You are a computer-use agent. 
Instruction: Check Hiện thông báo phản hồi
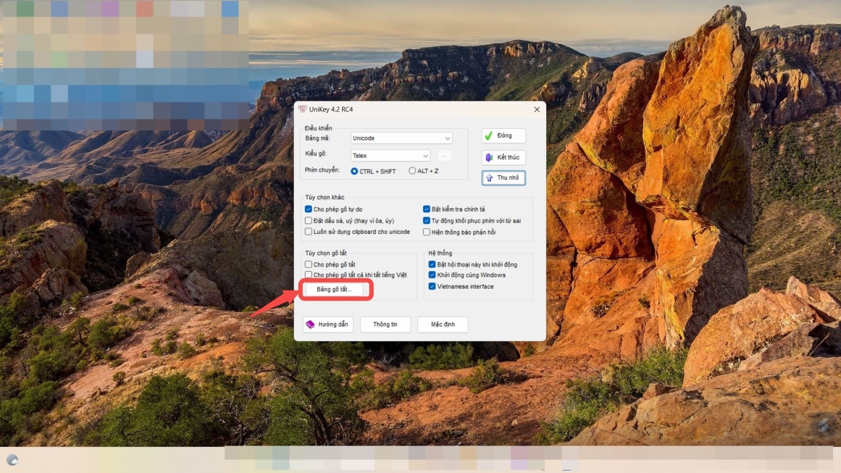(x=426, y=232)
